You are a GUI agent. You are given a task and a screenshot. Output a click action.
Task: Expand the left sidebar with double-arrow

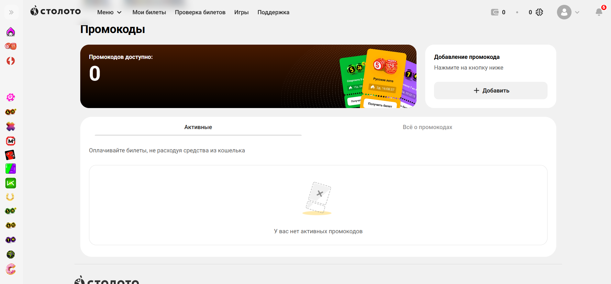(11, 12)
